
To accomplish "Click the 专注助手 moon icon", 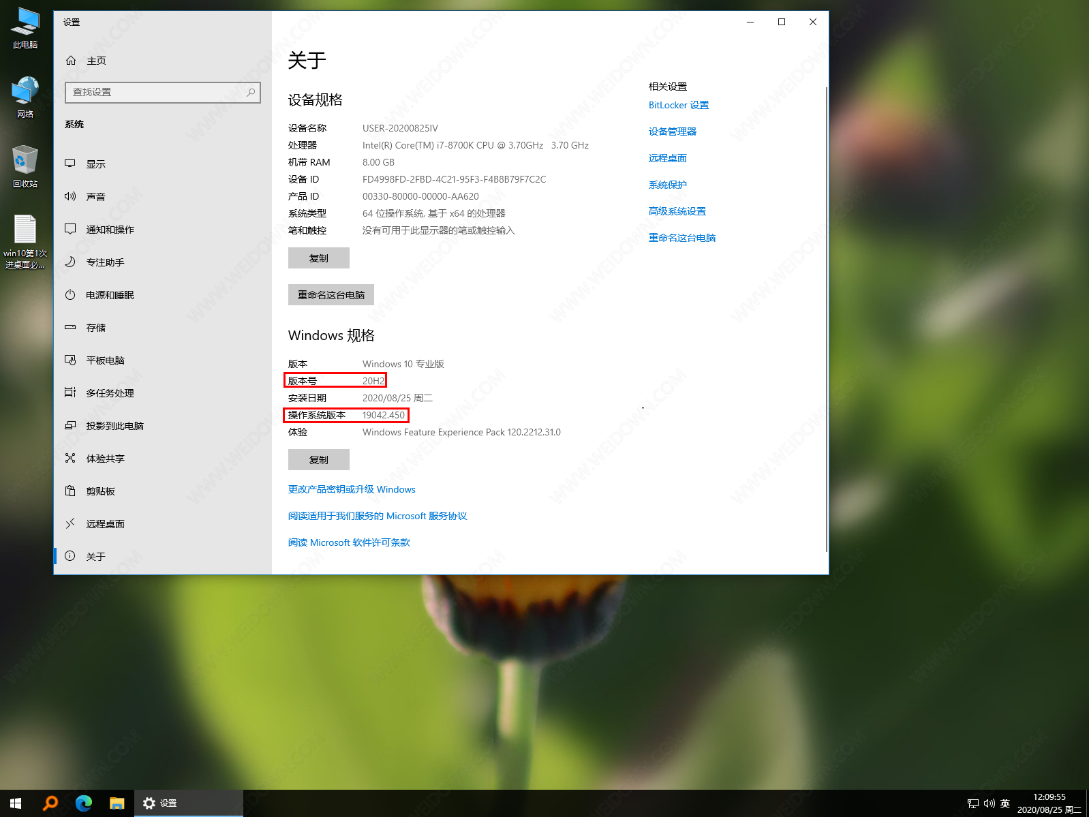I will click(70, 262).
